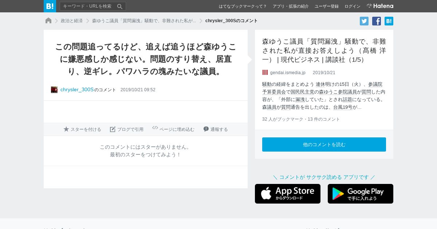
Task: Get the app on Google Play badge
Action: click(361, 194)
